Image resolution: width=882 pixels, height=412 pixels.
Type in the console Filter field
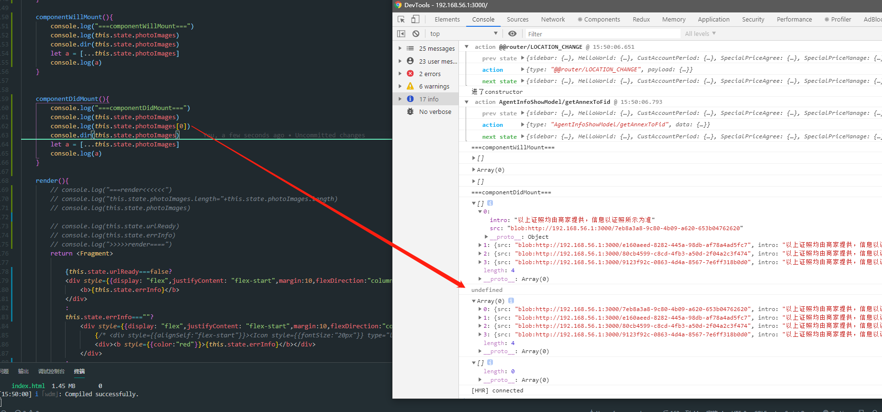coord(602,34)
